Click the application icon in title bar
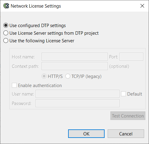 (x=6, y=6)
